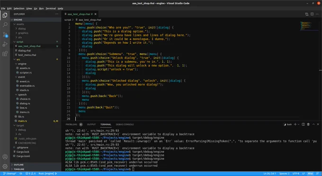This screenshot has width=322, height=176.
Task: Open the Help menu
Action: pyautogui.click(x=60, y=8)
